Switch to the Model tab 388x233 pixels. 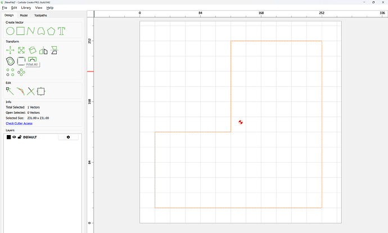24,15
